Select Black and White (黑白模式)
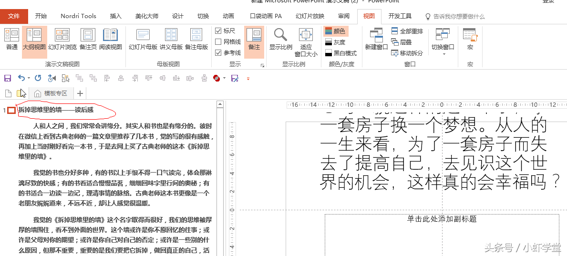567x256 pixels. tap(340, 53)
